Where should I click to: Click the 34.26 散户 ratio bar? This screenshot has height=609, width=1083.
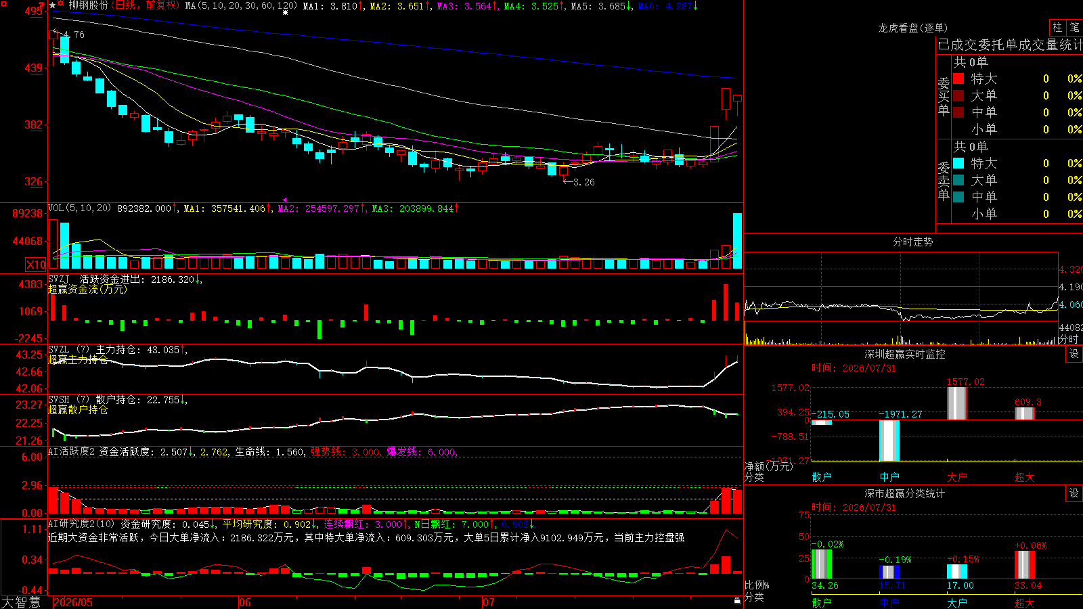coord(822,564)
